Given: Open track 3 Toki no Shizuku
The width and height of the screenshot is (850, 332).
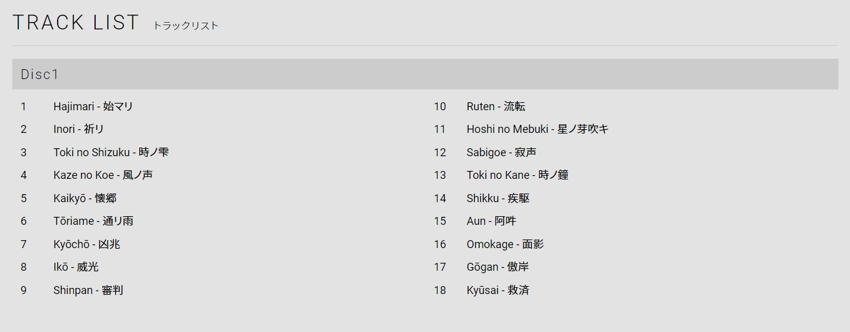Looking at the screenshot, I should [x=110, y=153].
